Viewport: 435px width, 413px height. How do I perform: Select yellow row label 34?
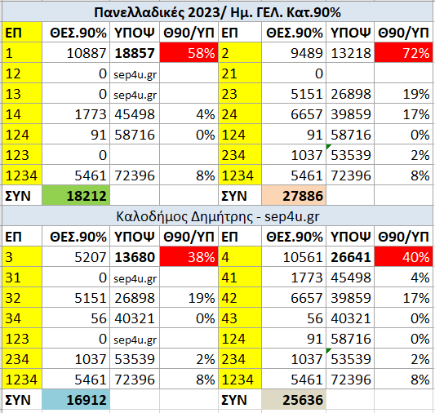22,318
